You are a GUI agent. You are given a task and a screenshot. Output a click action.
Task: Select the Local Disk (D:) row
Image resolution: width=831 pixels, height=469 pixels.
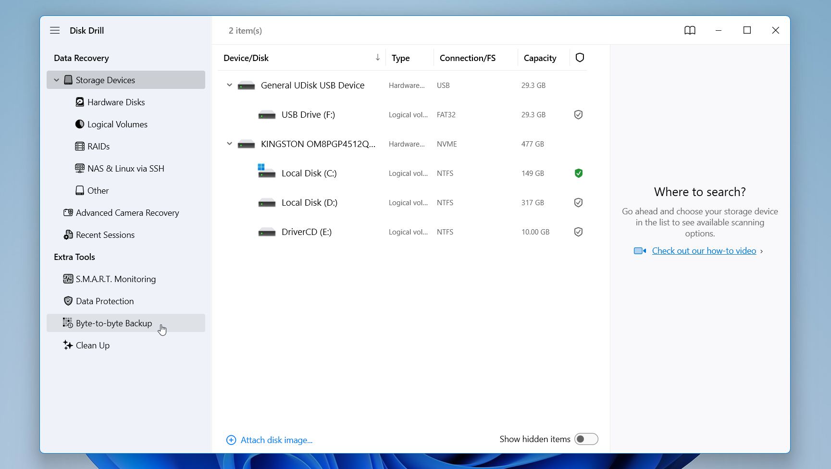coord(402,202)
